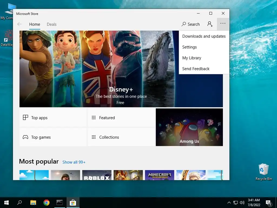Open the Action Center notification icon

[268, 203]
